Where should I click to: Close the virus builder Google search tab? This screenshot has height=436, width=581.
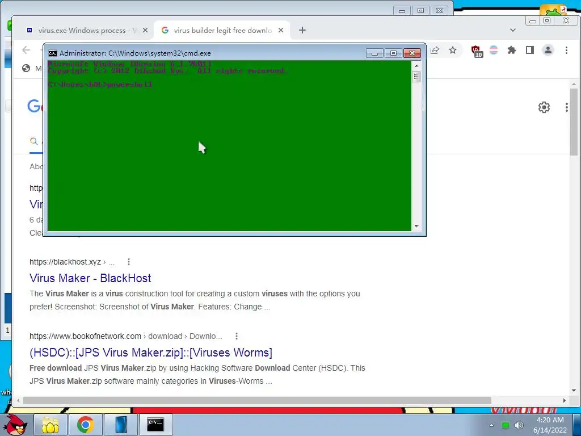pyautogui.click(x=281, y=31)
